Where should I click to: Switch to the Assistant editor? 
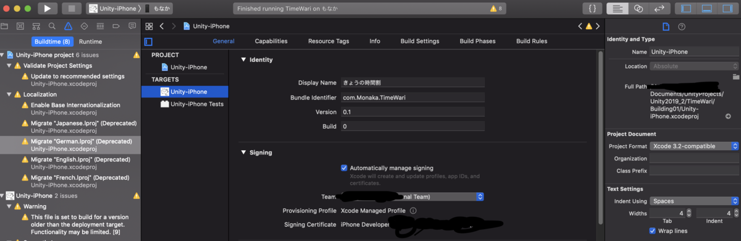click(x=638, y=8)
